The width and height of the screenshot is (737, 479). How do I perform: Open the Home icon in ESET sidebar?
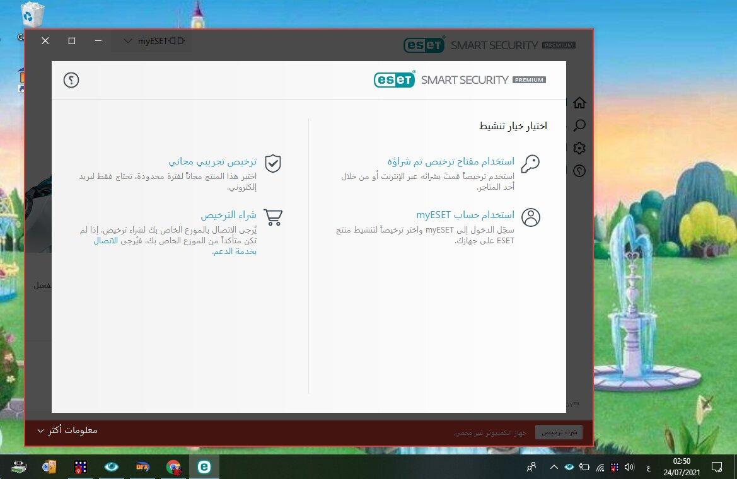tap(579, 103)
